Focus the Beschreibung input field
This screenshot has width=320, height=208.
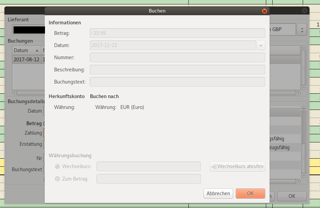(x=177, y=70)
